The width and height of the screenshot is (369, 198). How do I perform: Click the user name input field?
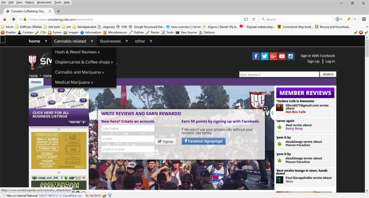(x=128, y=128)
